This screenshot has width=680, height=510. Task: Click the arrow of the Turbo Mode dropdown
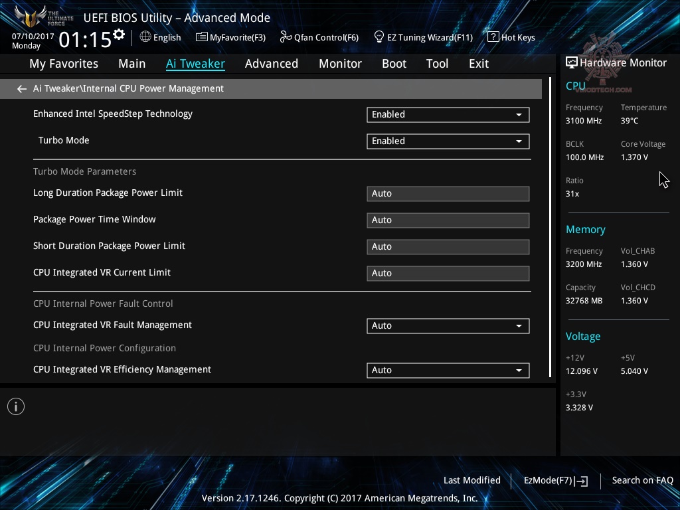(x=519, y=141)
